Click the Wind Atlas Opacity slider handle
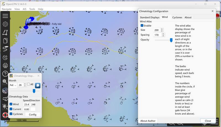221x127 pixels. tap(171, 40)
